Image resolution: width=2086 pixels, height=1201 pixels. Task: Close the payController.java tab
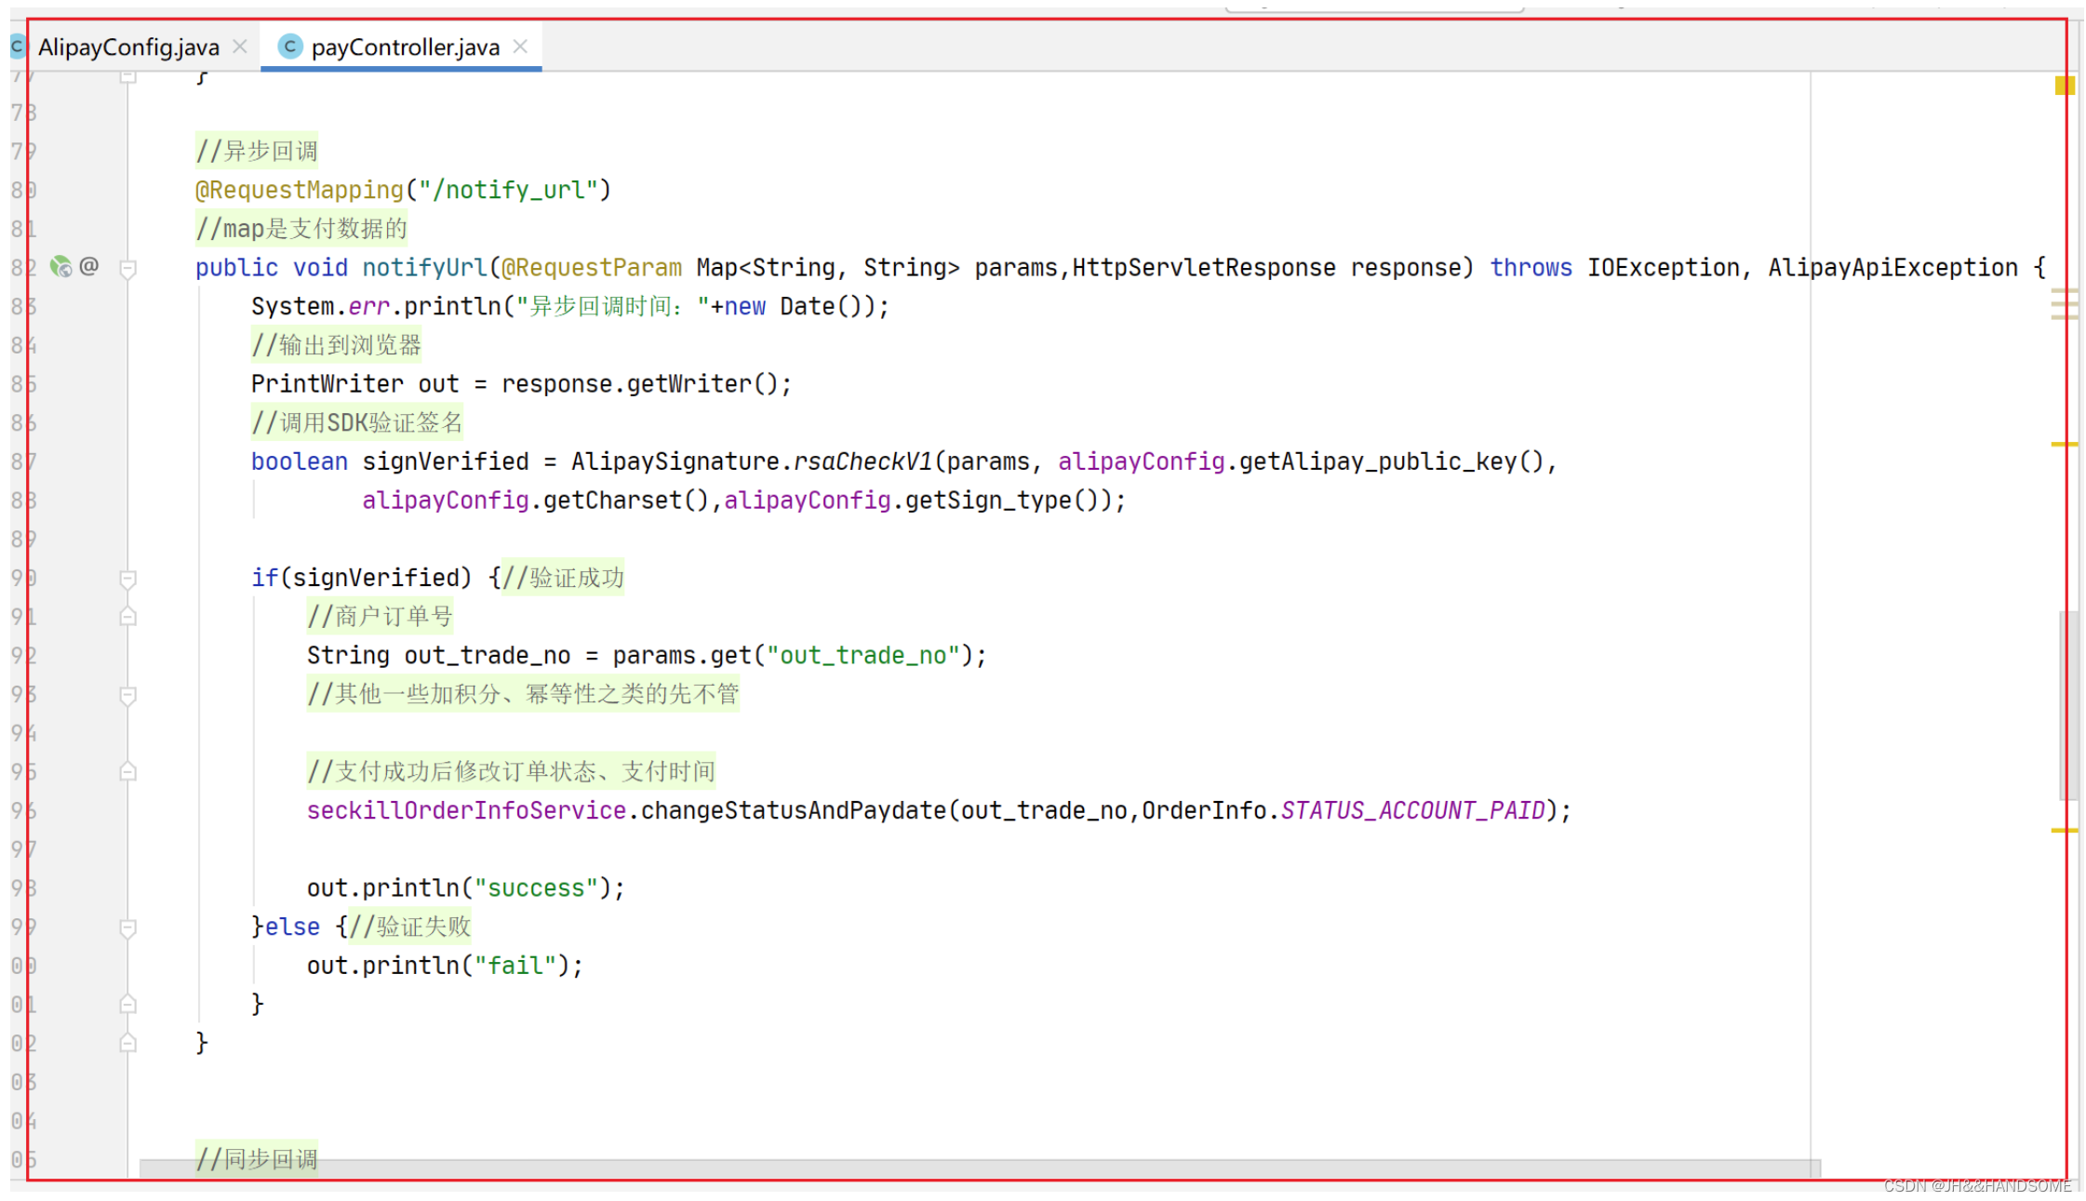521,47
